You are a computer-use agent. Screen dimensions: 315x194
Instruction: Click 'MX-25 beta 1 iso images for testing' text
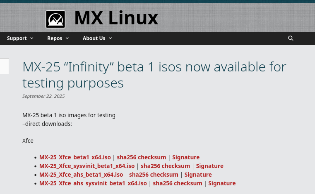(69, 115)
